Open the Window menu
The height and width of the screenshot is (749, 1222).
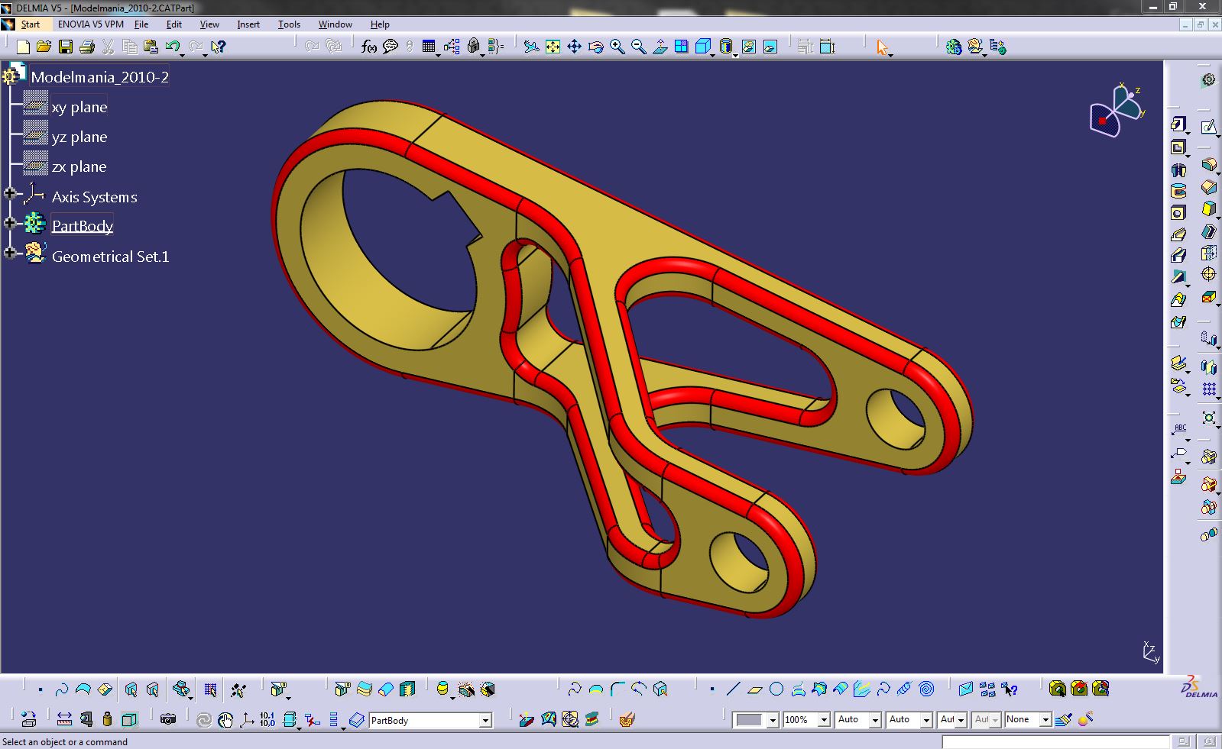335,24
